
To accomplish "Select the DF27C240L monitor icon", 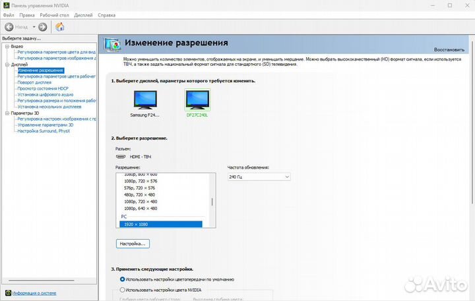I will [x=197, y=99].
